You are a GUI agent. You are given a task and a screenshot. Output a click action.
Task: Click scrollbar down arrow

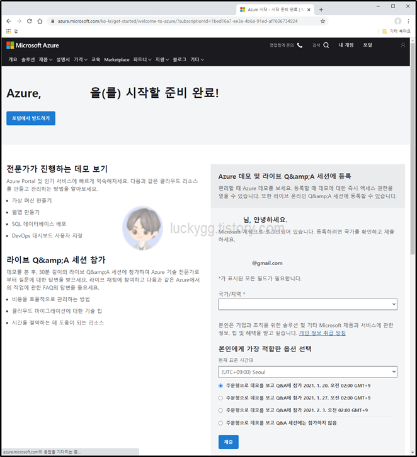(413, 453)
